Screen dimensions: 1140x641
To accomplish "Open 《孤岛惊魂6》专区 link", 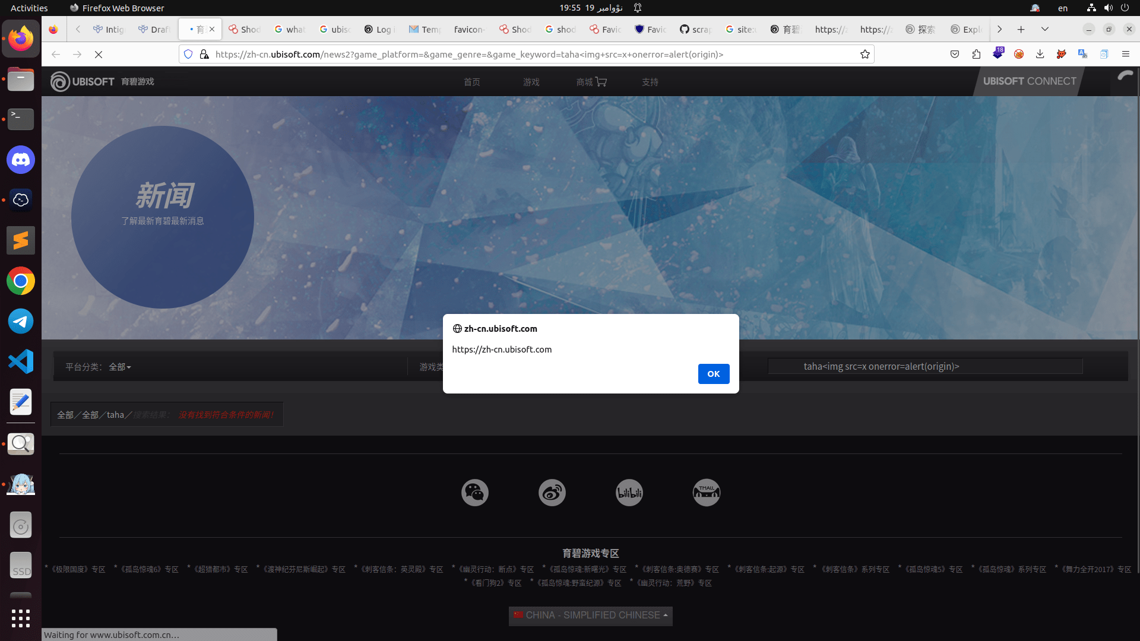I will coord(148,569).
